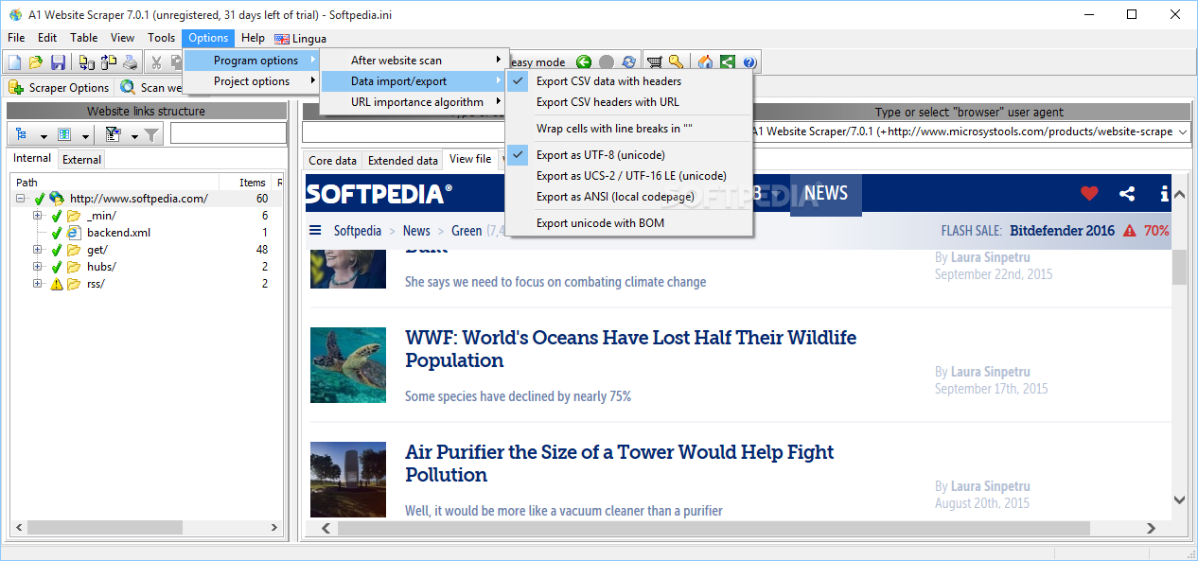Open the Tools menu
This screenshot has width=1198, height=561.
pos(161,38)
